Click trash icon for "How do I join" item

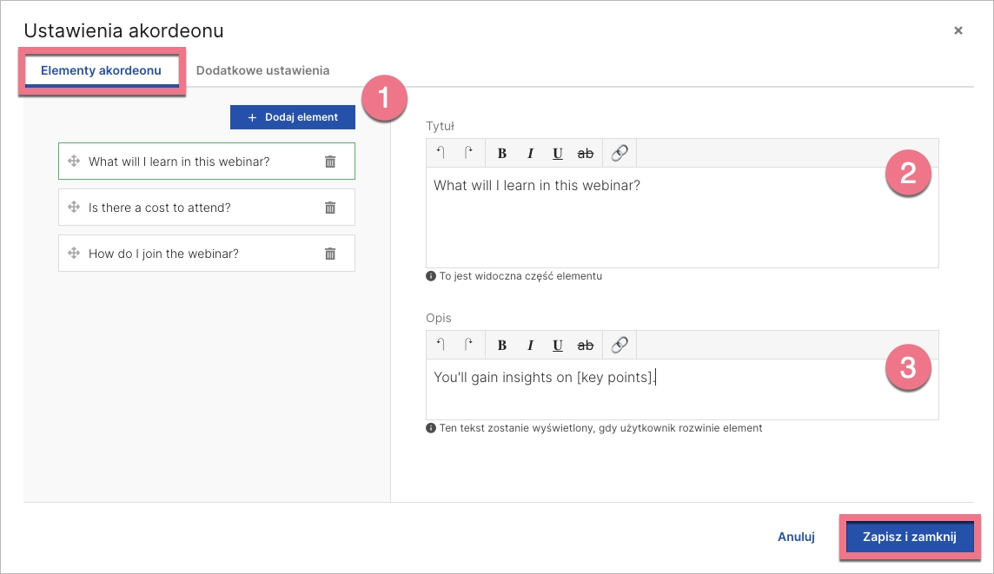(330, 254)
